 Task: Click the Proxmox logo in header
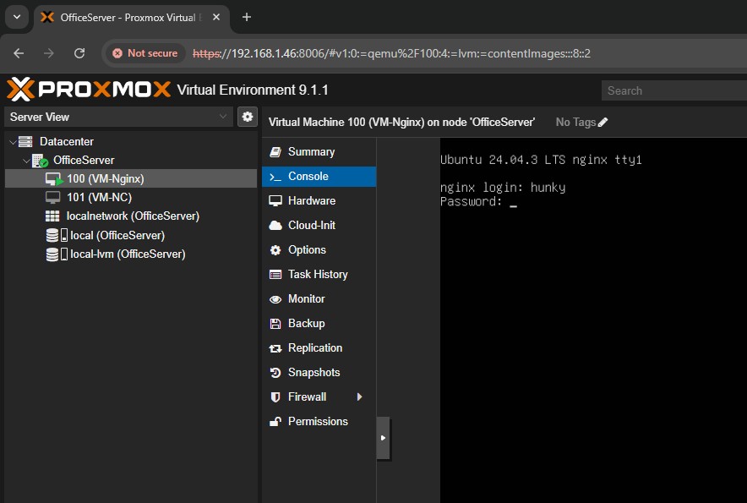coord(88,90)
